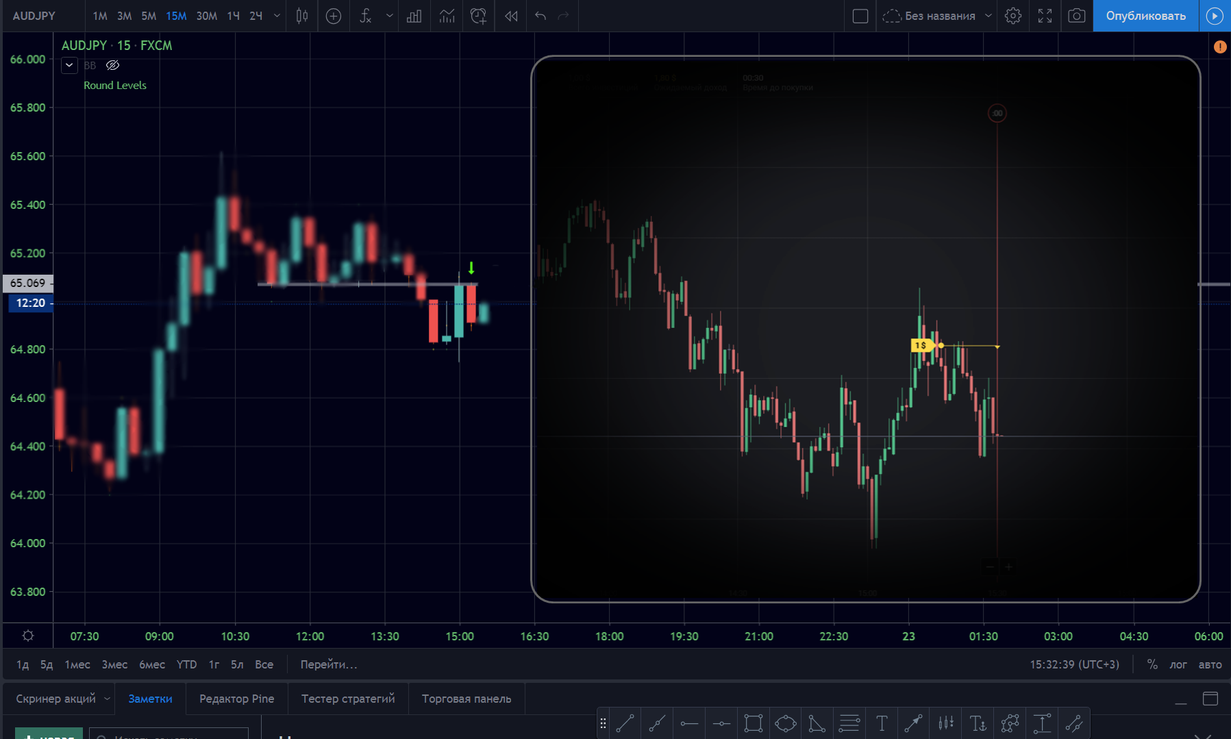
Task: Click Перейти… to go to date
Action: coord(329,664)
